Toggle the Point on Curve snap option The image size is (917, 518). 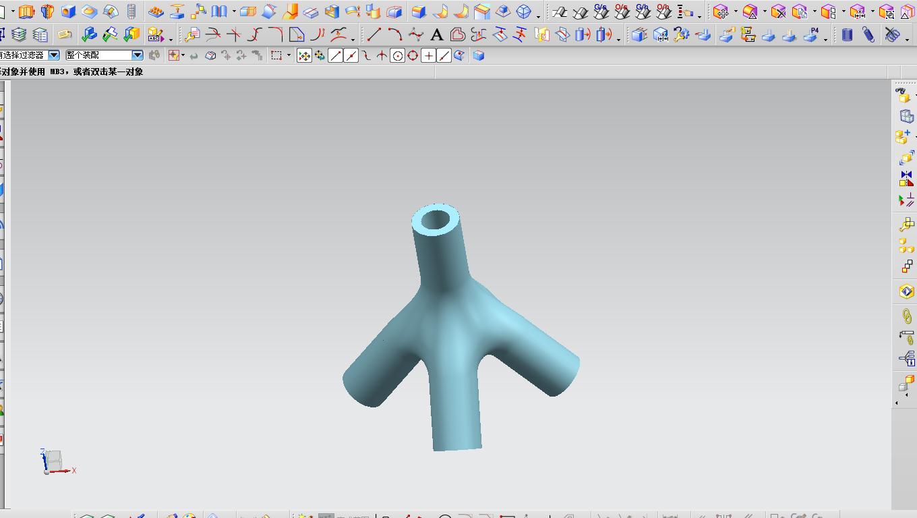444,56
